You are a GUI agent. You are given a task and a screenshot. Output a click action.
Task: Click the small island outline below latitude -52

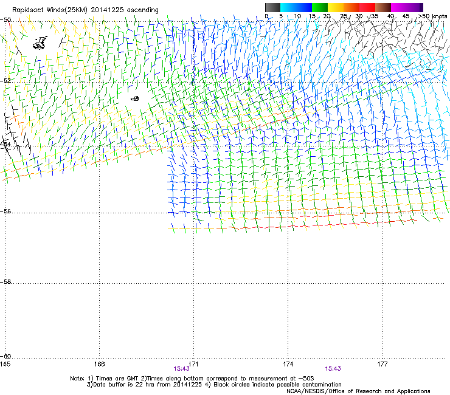pyautogui.click(x=135, y=98)
